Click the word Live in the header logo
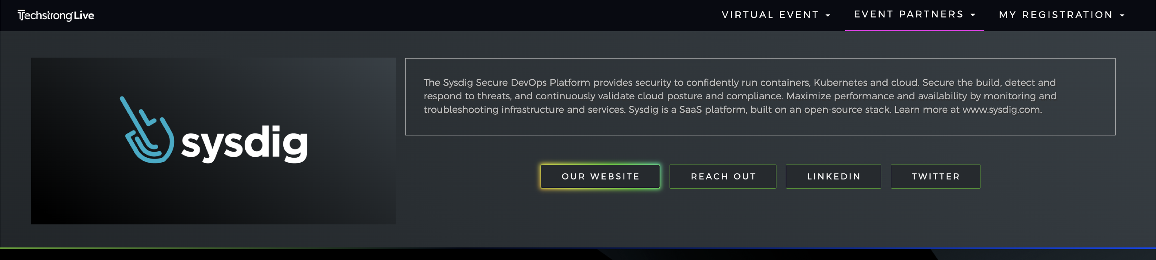Viewport: 1156px width, 260px height. [x=84, y=15]
